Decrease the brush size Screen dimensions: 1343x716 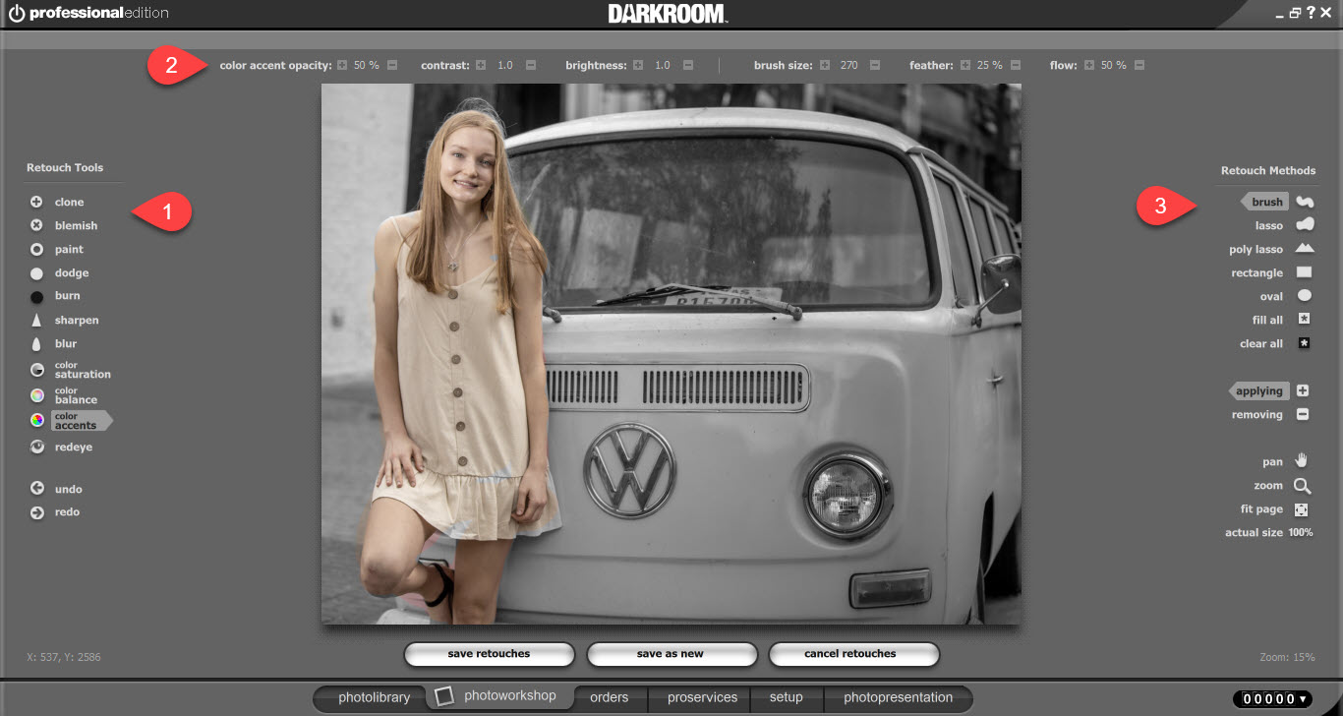[874, 65]
